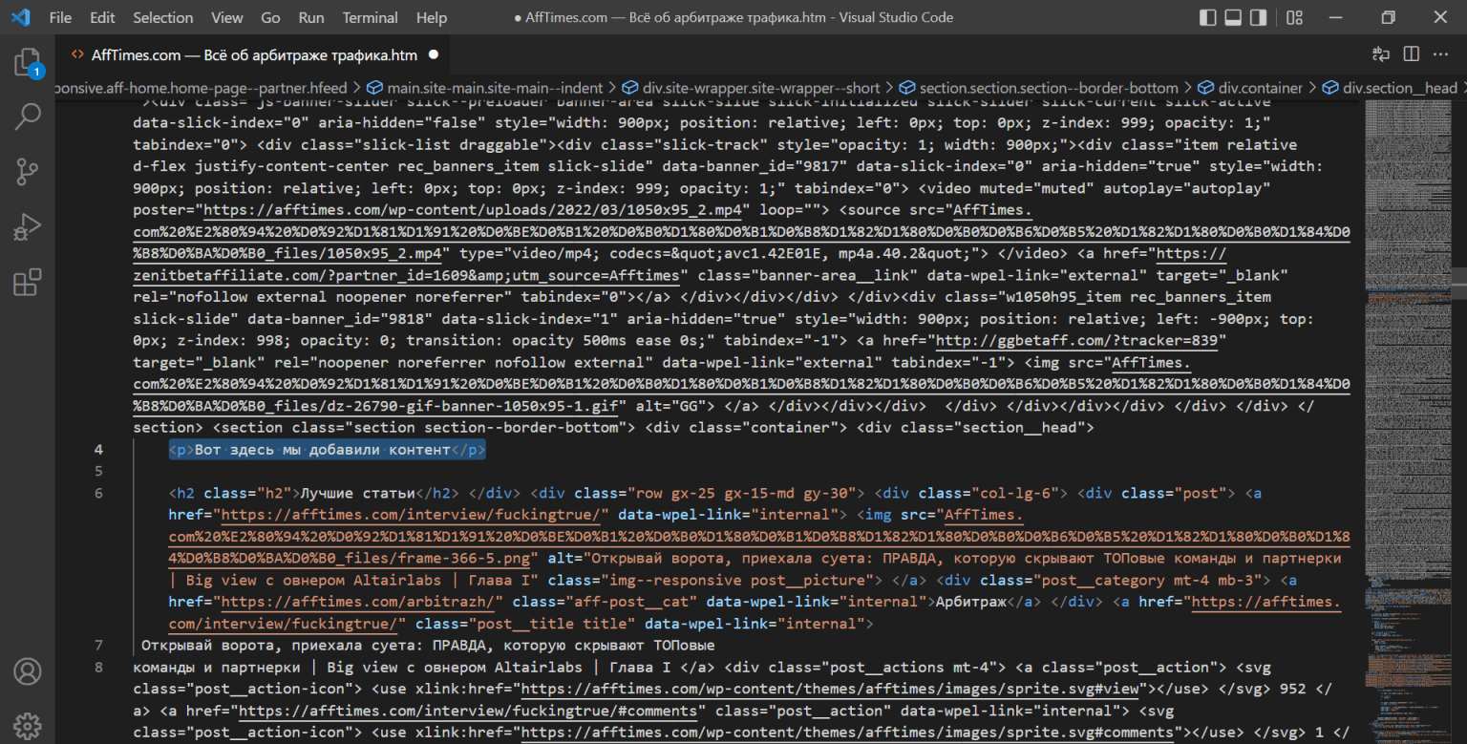Open the Manage gear icon
Image resolution: width=1467 pixels, height=744 pixels.
(27, 726)
